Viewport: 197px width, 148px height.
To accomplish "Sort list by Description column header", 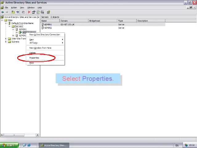I will point(151,21).
